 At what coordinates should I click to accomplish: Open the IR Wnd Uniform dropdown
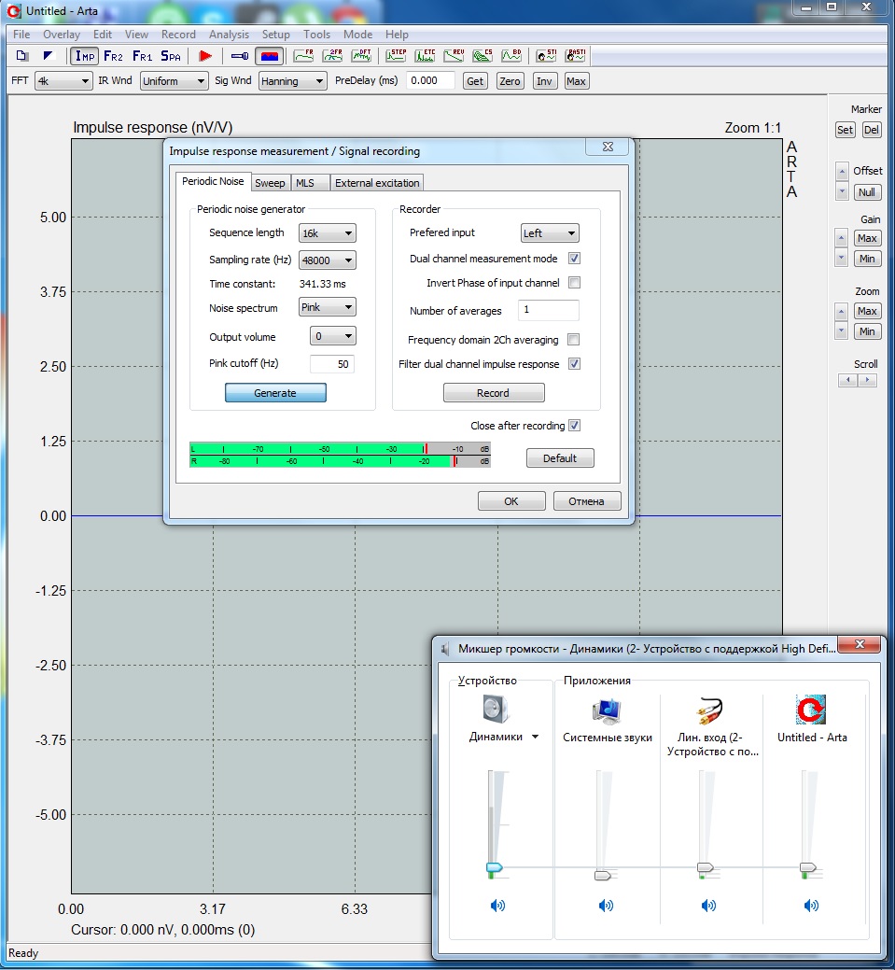[x=174, y=81]
